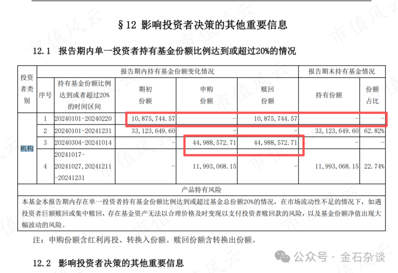The width and height of the screenshot is (398, 273).
Task: Click the date range 20240101-20240220 cell
Action: click(x=84, y=118)
